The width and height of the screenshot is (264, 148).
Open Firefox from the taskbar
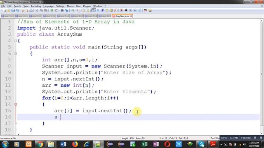tap(75, 144)
